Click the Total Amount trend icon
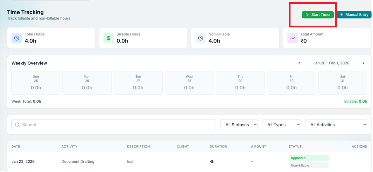This screenshot has width=373, height=172. [x=292, y=38]
